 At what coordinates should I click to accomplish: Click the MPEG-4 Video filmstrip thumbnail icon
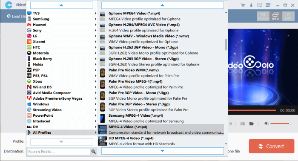103,129
